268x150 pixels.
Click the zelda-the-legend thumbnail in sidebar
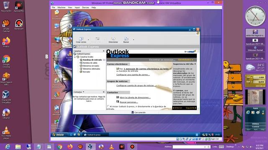tap(255, 32)
